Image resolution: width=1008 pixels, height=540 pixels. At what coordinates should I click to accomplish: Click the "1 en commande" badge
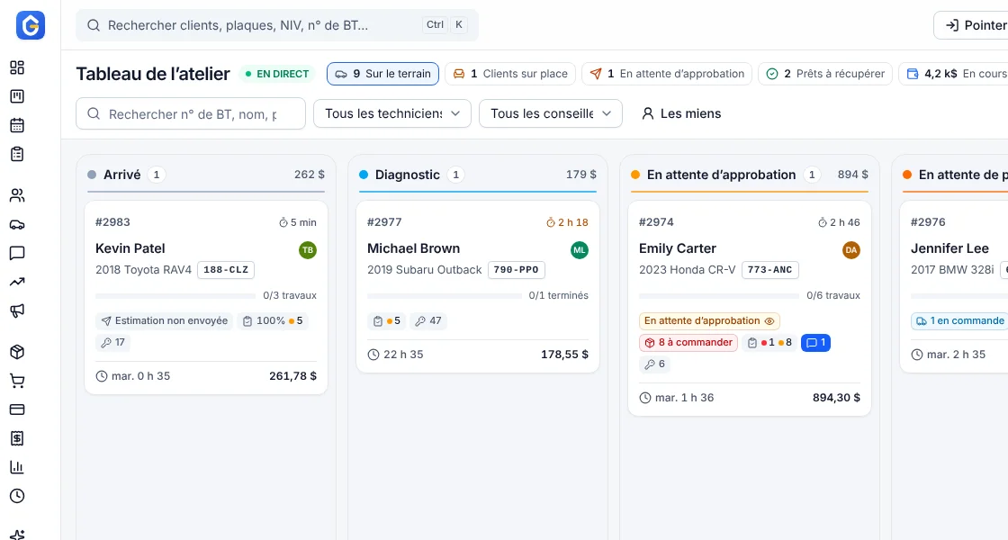(959, 320)
